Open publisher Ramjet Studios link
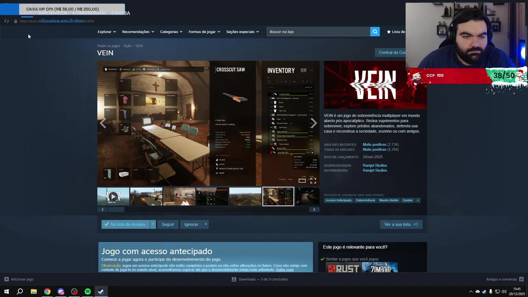This screenshot has width=528, height=297. 375,170
